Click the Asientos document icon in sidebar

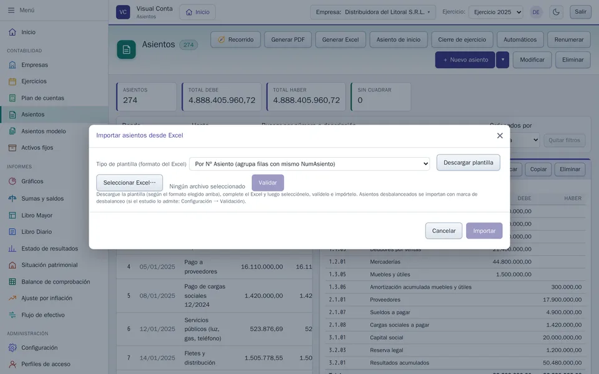pyautogui.click(x=12, y=115)
